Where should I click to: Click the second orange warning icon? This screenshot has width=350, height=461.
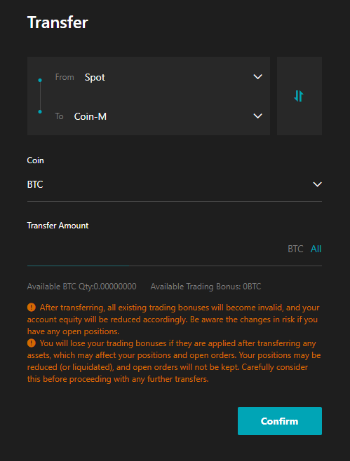point(31,343)
